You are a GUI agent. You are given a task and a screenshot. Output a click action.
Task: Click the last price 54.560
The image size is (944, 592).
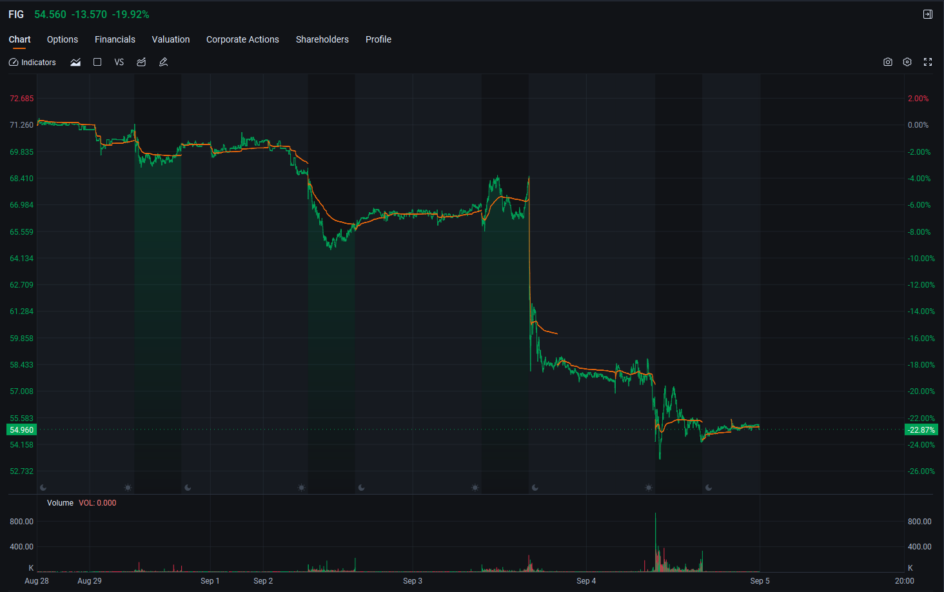coord(50,14)
